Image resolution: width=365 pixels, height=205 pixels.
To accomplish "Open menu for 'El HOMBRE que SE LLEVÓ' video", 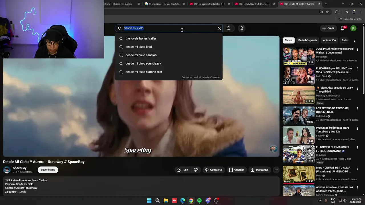I will 358,69.
